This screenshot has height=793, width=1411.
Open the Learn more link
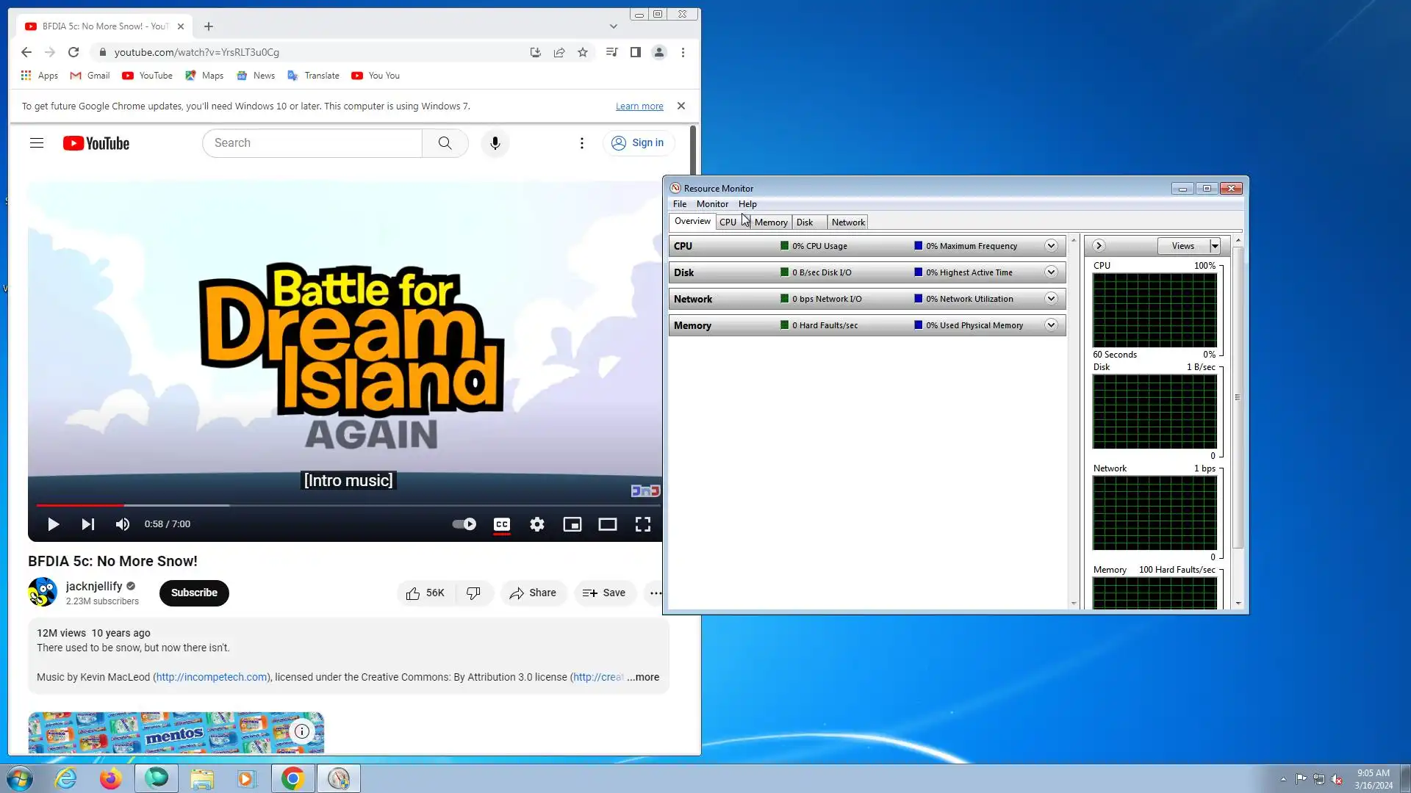coord(639,106)
